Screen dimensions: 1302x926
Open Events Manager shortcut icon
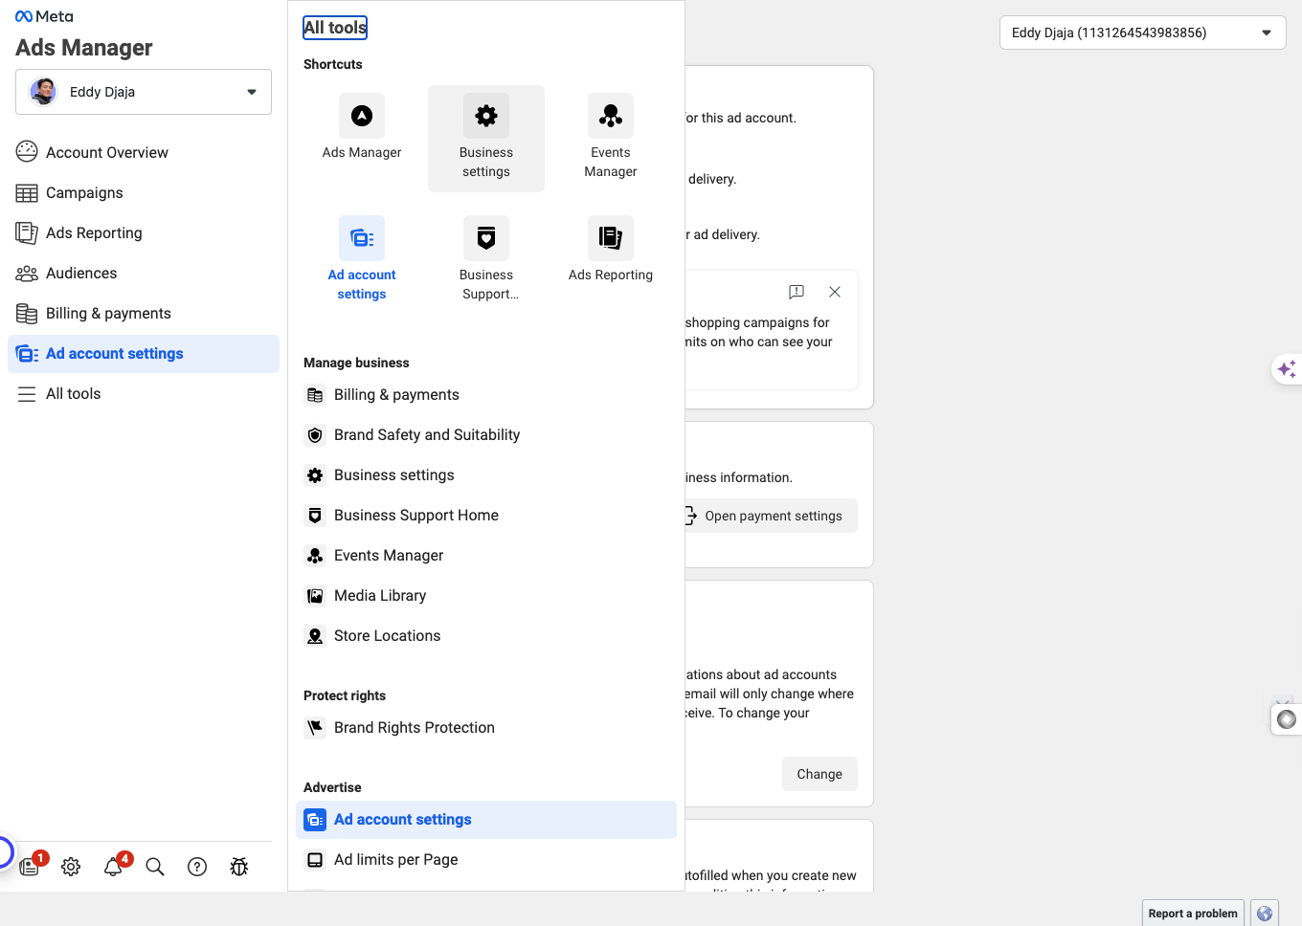pos(611,116)
